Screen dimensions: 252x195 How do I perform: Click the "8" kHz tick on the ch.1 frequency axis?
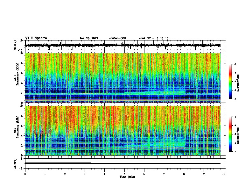[22, 63]
